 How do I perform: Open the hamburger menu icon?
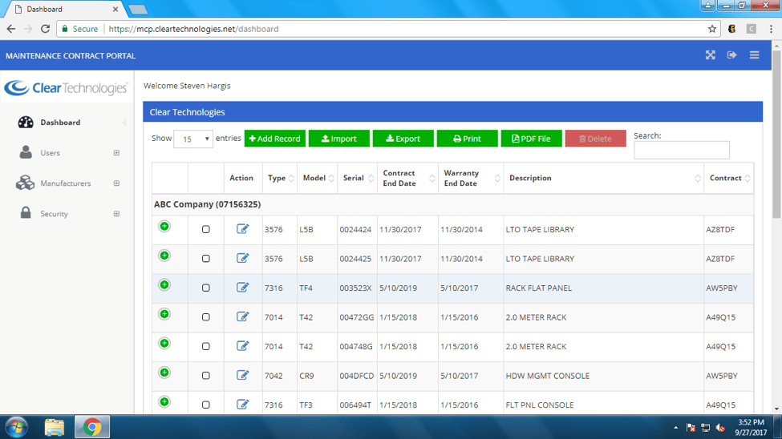click(754, 55)
